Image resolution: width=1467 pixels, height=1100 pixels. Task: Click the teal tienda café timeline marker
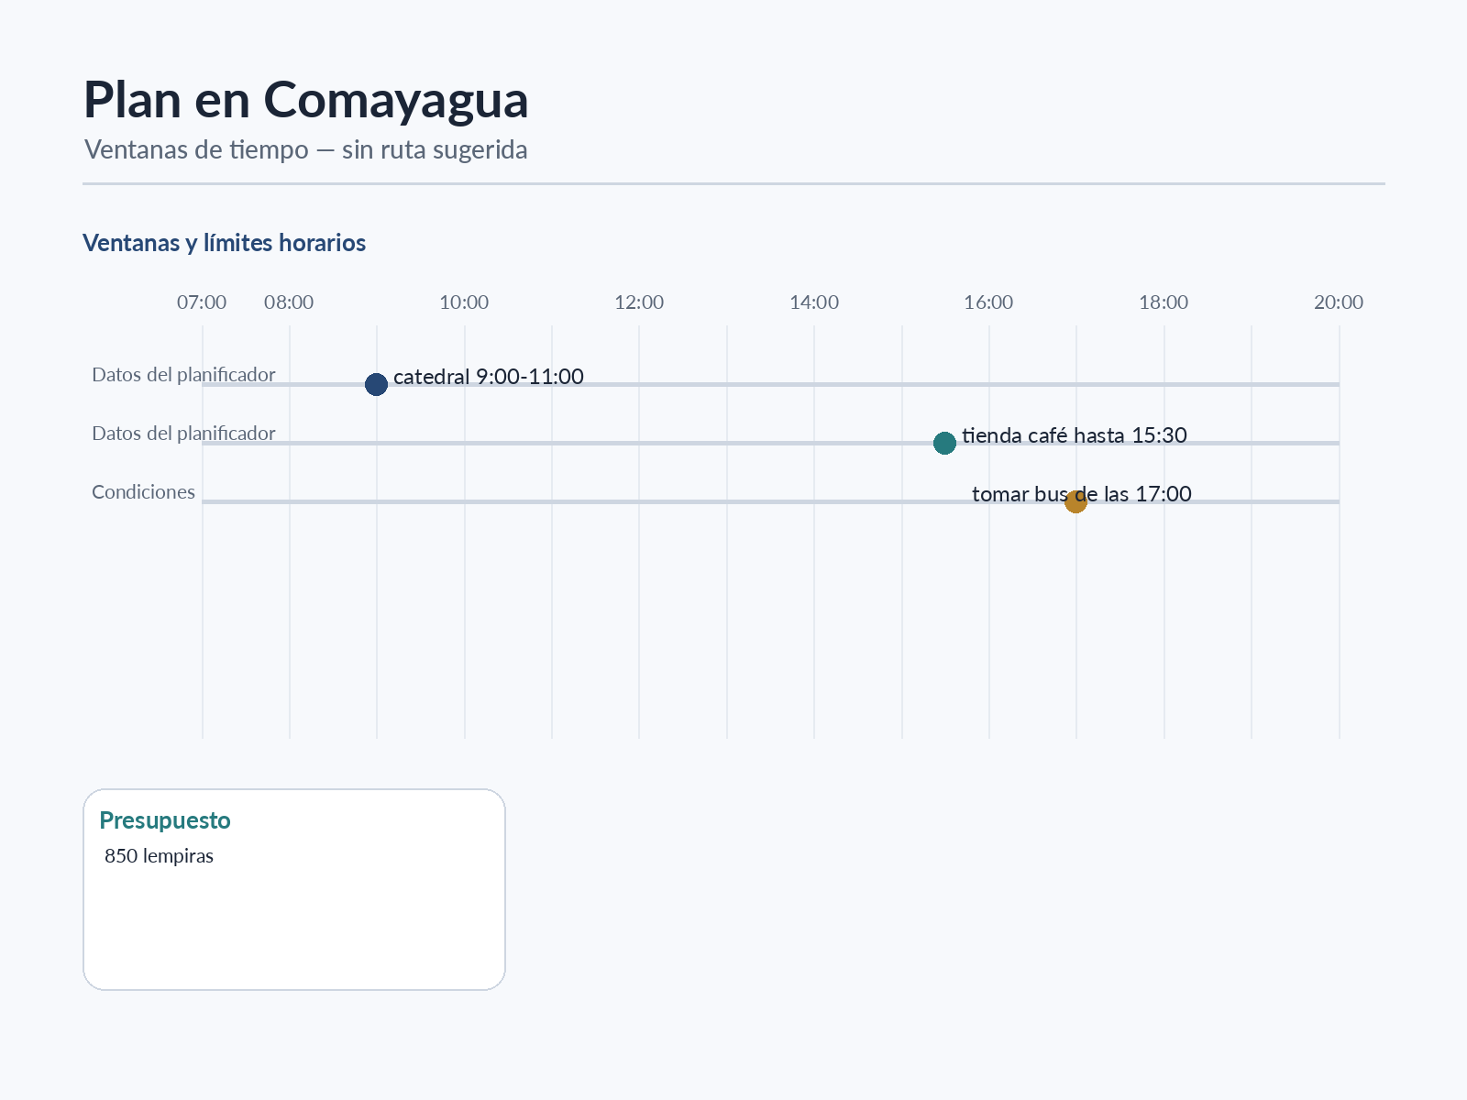[944, 443]
